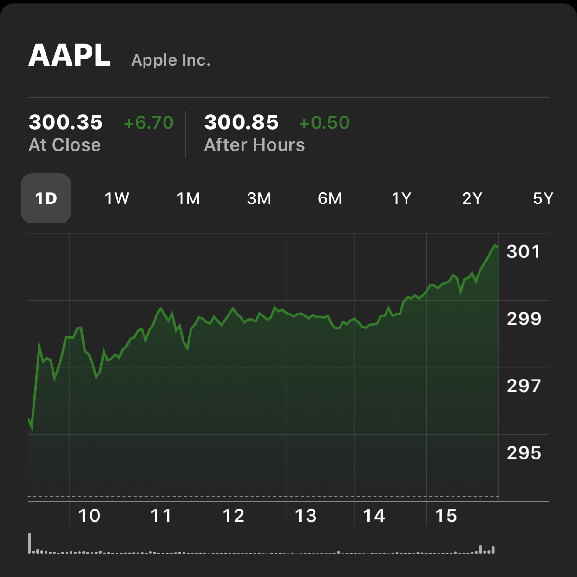Show the 3M price chart
The image size is (577, 577).
259,198
